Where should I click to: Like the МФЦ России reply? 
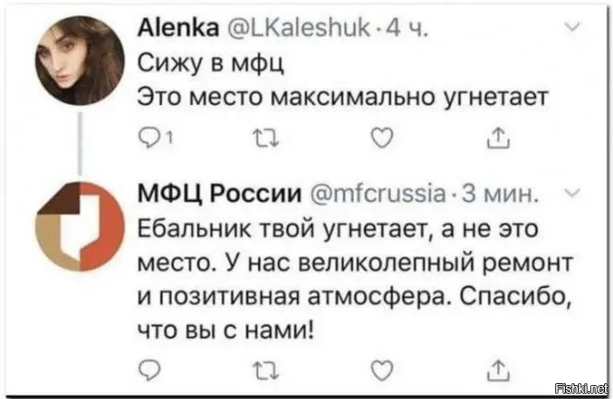377,368
